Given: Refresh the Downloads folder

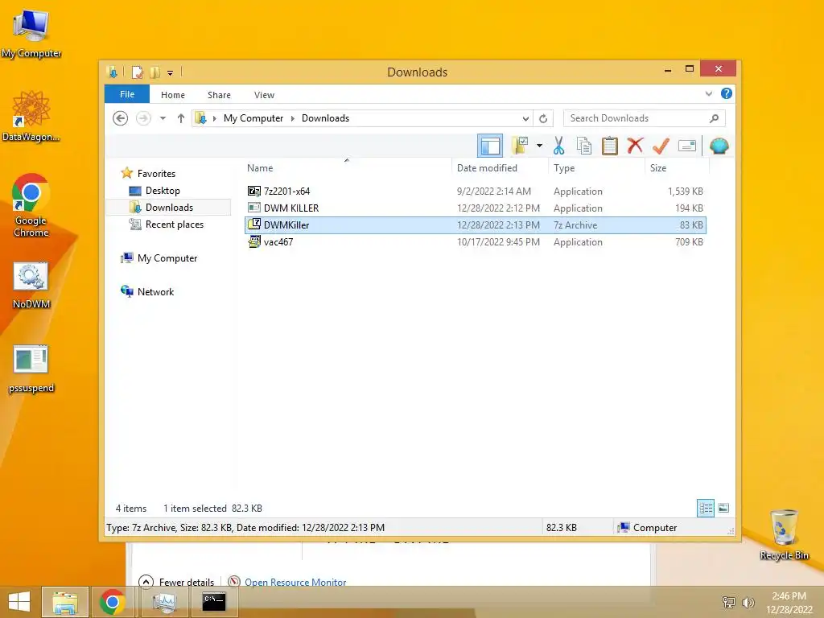Looking at the screenshot, I should pos(543,119).
